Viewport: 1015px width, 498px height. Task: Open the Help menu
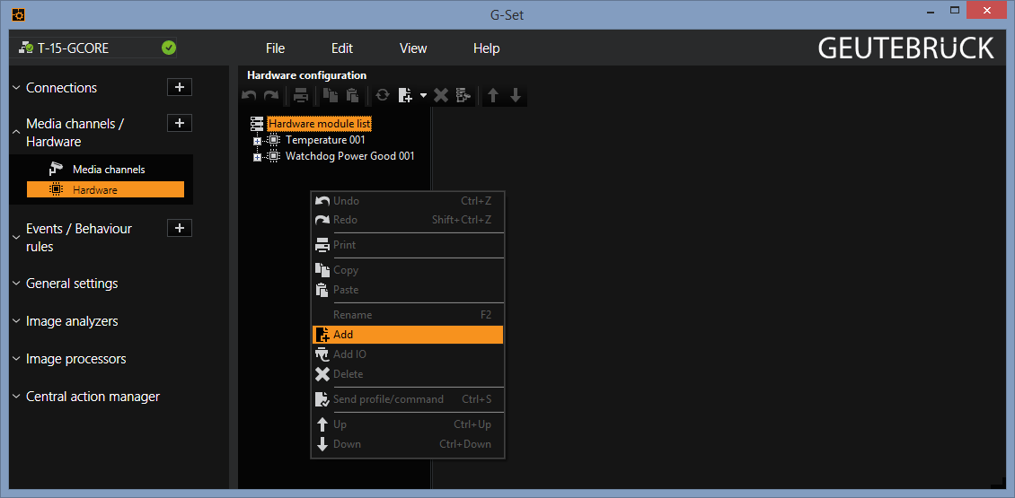click(x=486, y=48)
